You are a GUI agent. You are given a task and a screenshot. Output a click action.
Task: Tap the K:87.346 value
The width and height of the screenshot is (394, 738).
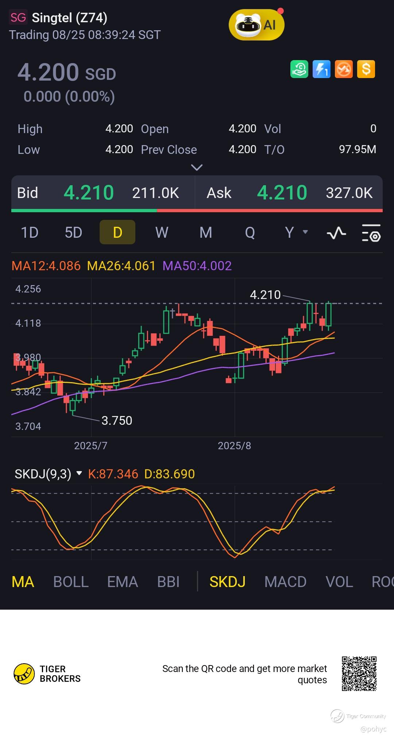[113, 474]
